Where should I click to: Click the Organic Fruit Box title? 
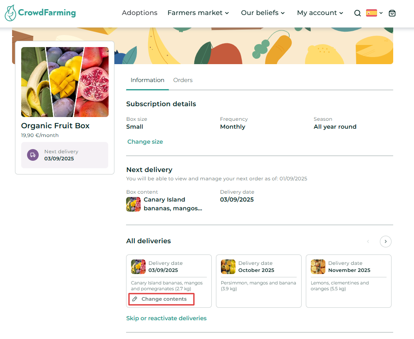55,125
